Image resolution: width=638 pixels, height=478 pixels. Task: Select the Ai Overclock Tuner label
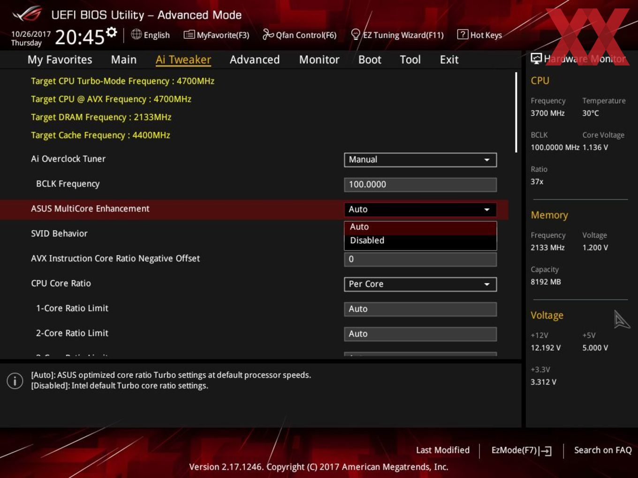click(x=68, y=159)
